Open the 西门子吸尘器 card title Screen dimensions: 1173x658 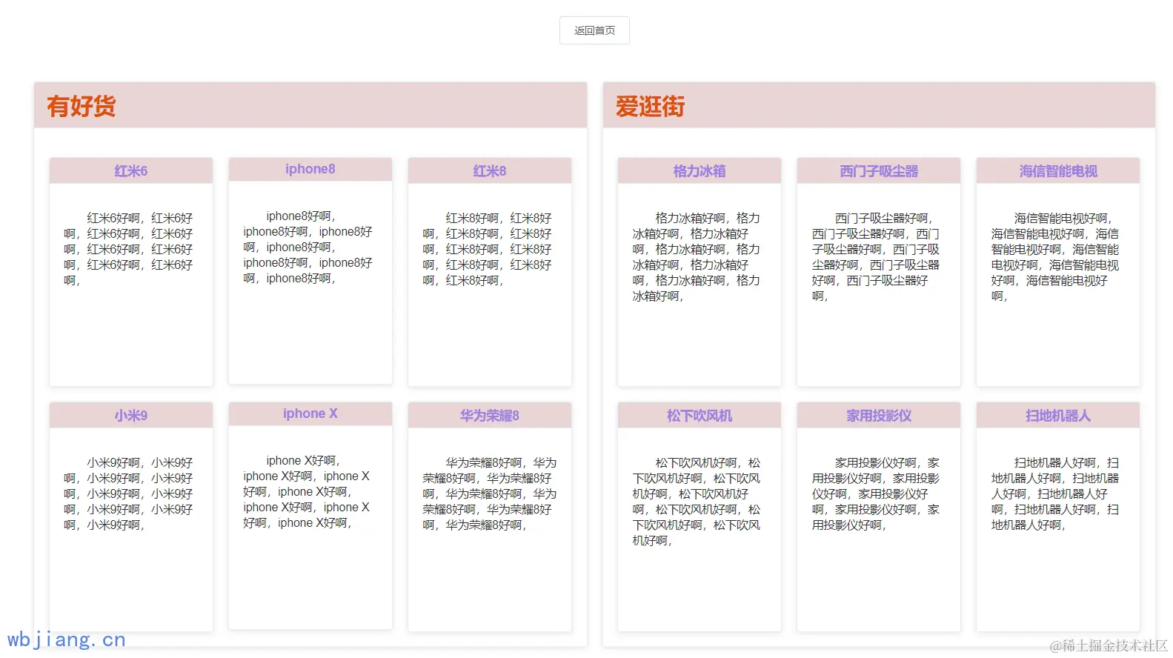879,171
